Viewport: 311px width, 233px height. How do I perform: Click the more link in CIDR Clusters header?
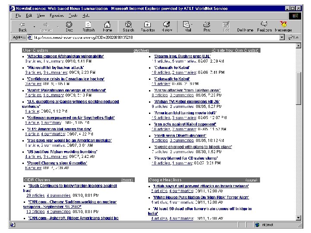(127, 179)
